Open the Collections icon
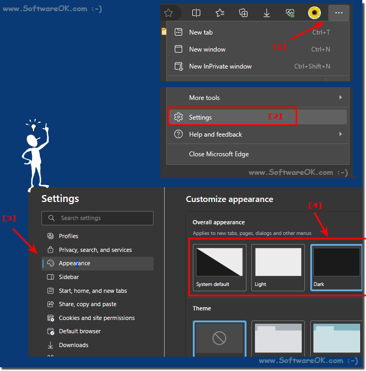This screenshot has height=371, width=366. (x=243, y=13)
